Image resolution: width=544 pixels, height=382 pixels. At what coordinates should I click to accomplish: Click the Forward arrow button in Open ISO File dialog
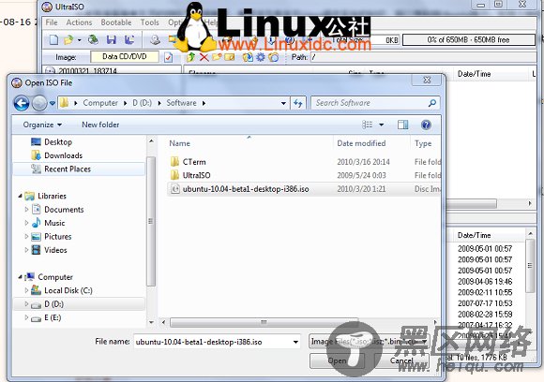(x=39, y=103)
